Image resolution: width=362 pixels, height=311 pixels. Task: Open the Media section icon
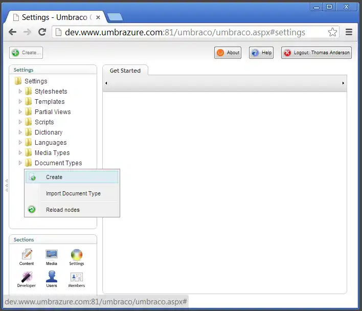pyautogui.click(x=52, y=254)
